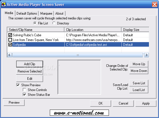Click the C:\Program Files\Active Media Player location cell
The width and height of the screenshot is (159, 118).
coord(93,35)
